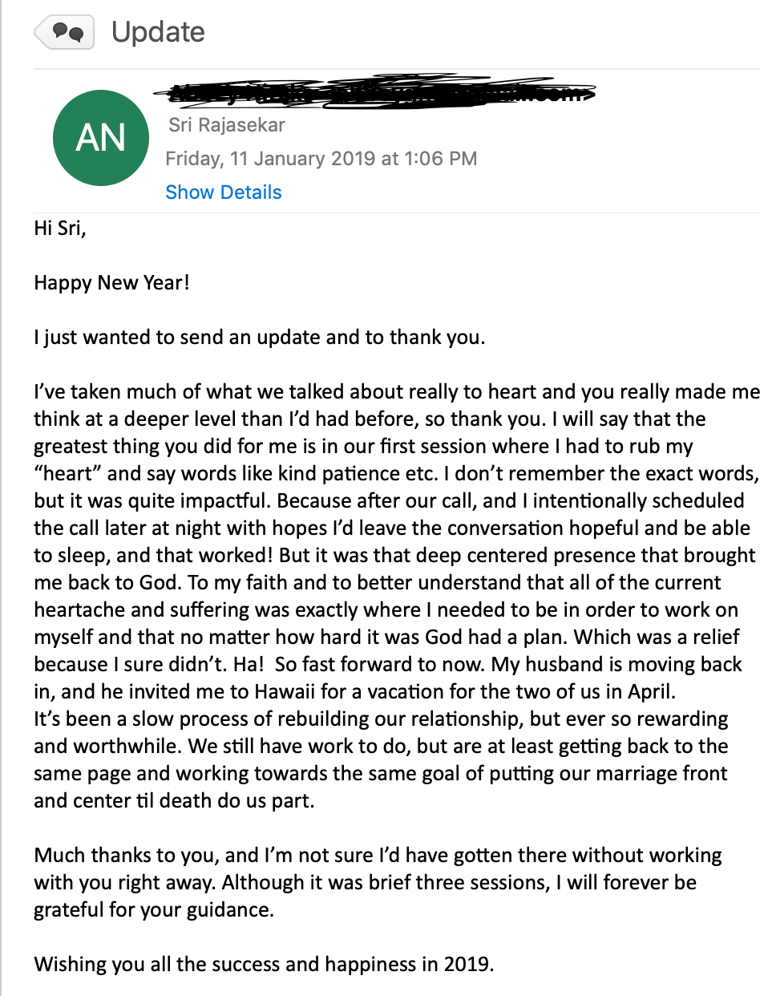
Task: Click the "Update" subject heading
Action: (x=158, y=33)
